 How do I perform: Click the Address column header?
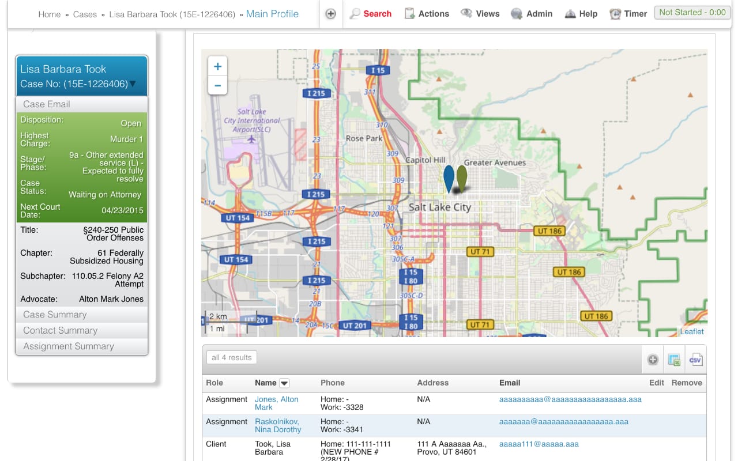click(432, 383)
